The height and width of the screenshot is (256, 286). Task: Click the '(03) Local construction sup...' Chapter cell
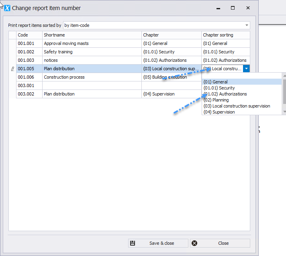pyautogui.click(x=172, y=69)
